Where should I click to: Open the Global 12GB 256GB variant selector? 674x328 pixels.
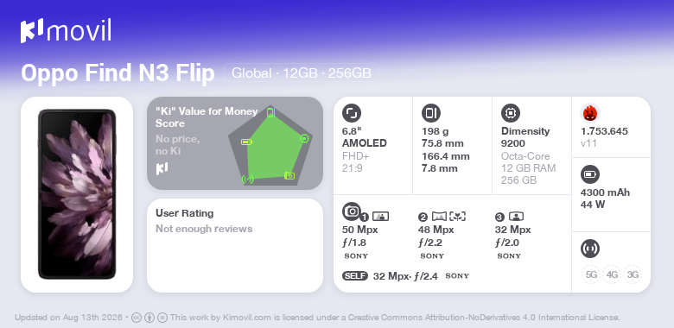(302, 73)
